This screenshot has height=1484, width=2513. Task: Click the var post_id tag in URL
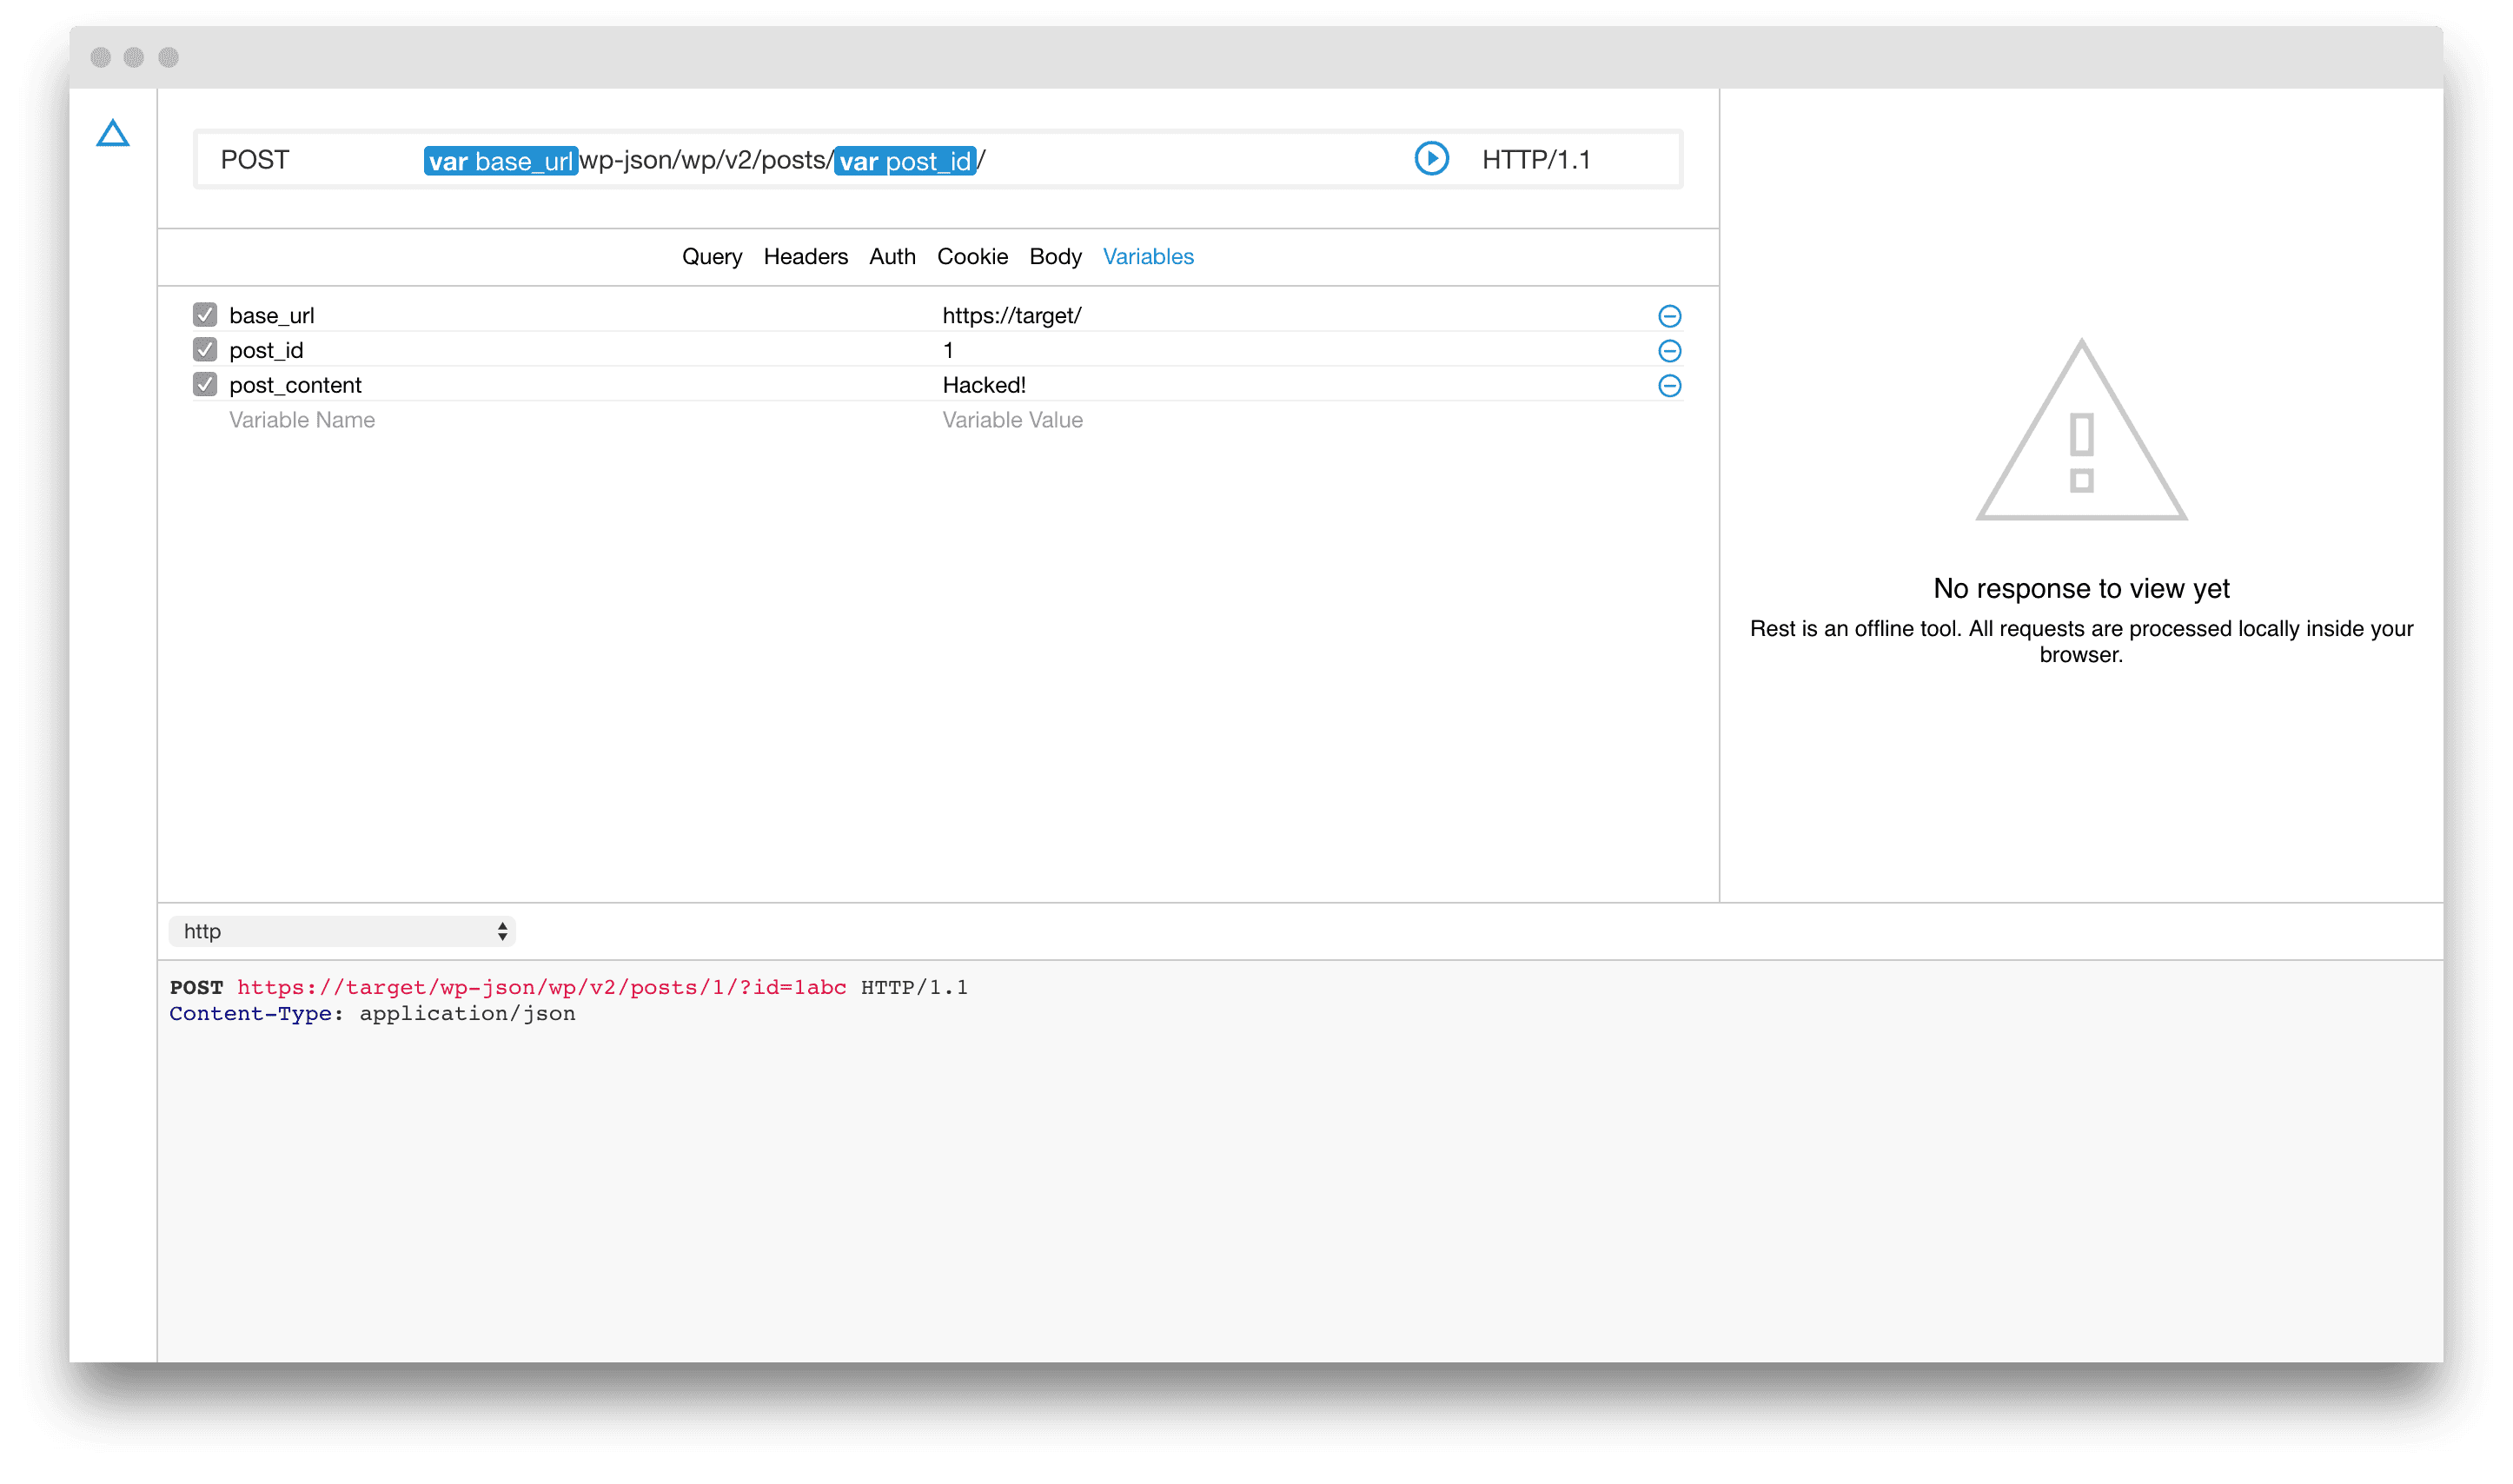(905, 161)
